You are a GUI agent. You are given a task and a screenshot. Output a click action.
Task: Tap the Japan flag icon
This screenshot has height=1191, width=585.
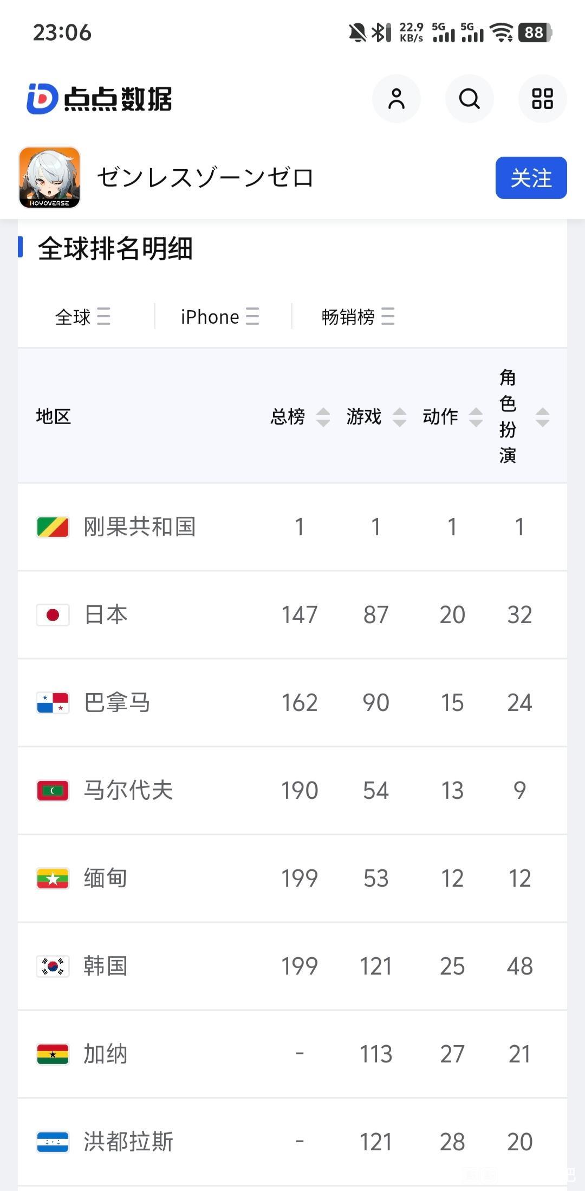coord(53,614)
